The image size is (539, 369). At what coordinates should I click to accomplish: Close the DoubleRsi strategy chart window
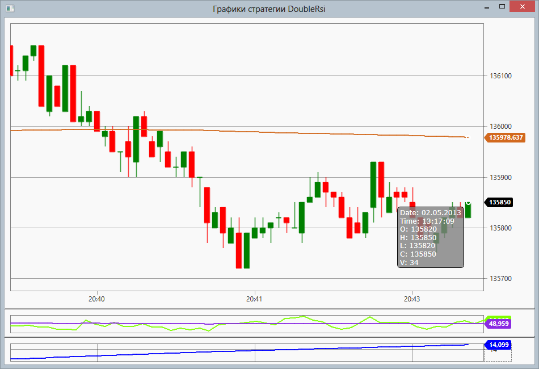tap(522, 7)
